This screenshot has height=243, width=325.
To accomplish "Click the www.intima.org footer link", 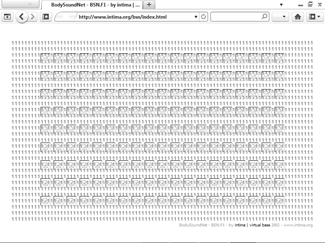I will [x=298, y=225].
